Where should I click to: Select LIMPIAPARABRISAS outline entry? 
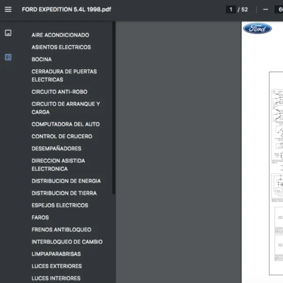coord(56,254)
